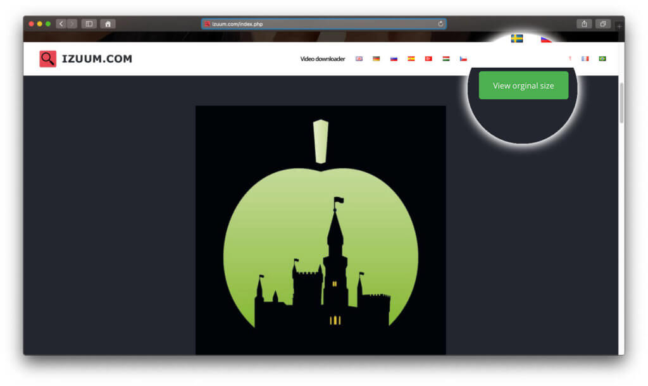Choose the Hungarian flag language
The image size is (648, 386).
click(x=445, y=59)
